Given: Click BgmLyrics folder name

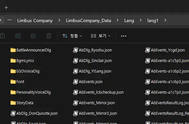Looking at the screenshot, I should (25, 61).
